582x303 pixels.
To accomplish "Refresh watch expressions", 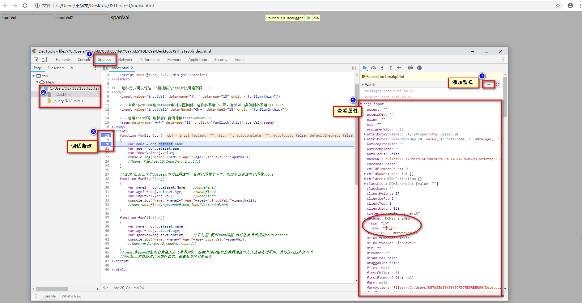I will (498, 84).
